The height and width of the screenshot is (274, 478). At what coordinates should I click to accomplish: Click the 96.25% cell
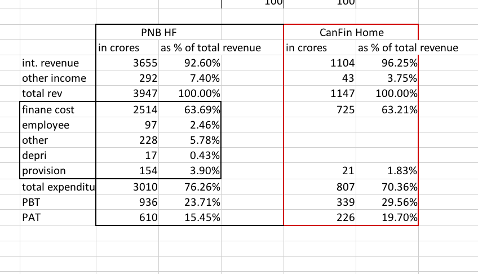387,63
